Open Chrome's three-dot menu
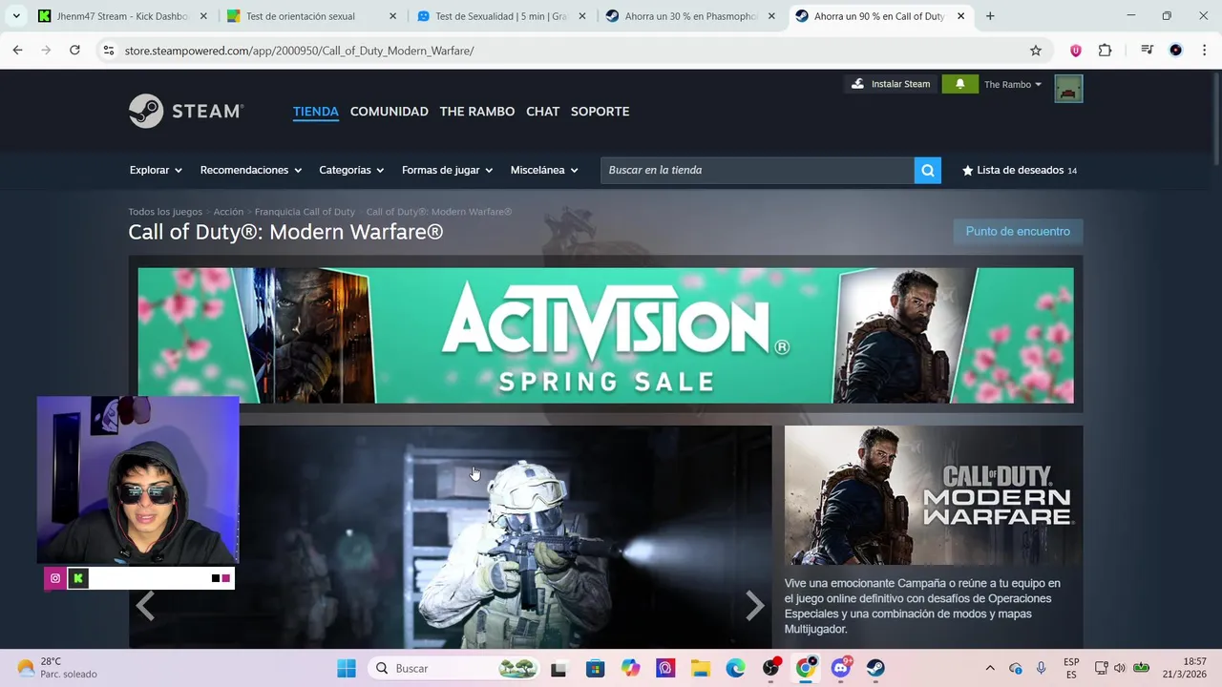The width and height of the screenshot is (1222, 687). [1204, 51]
